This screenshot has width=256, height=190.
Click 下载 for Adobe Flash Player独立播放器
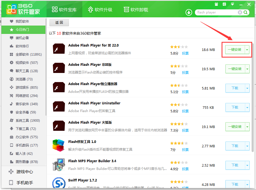(235, 88)
